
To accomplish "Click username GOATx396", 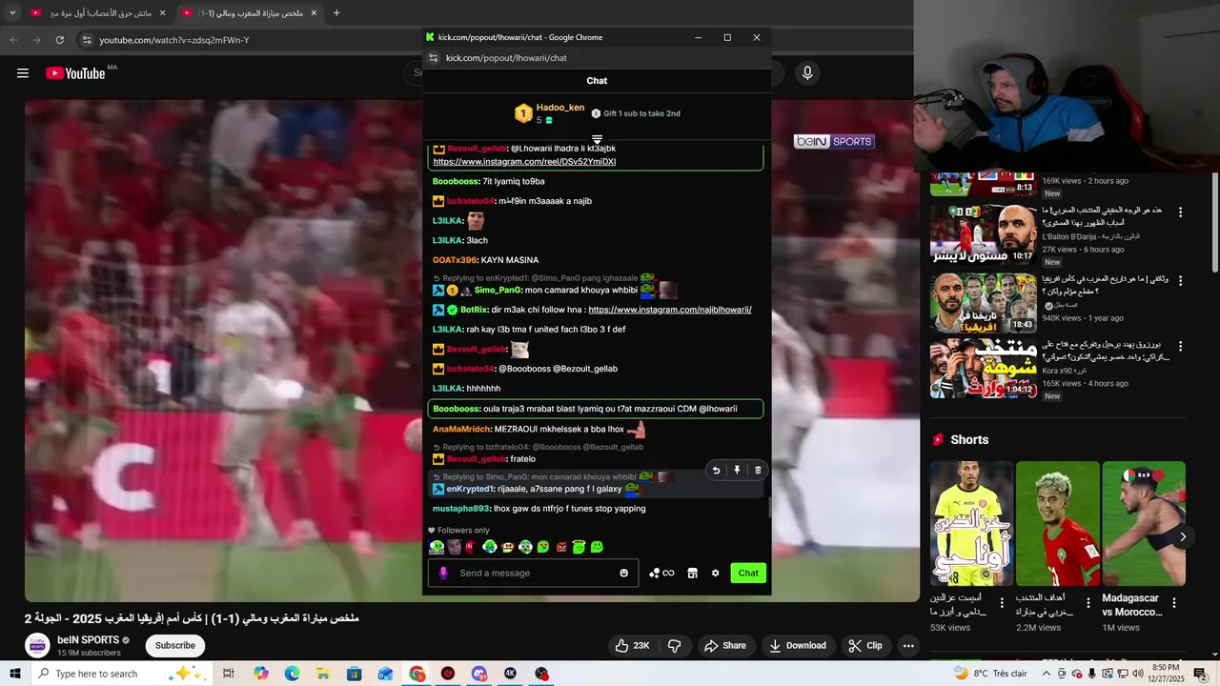I will coord(455,260).
